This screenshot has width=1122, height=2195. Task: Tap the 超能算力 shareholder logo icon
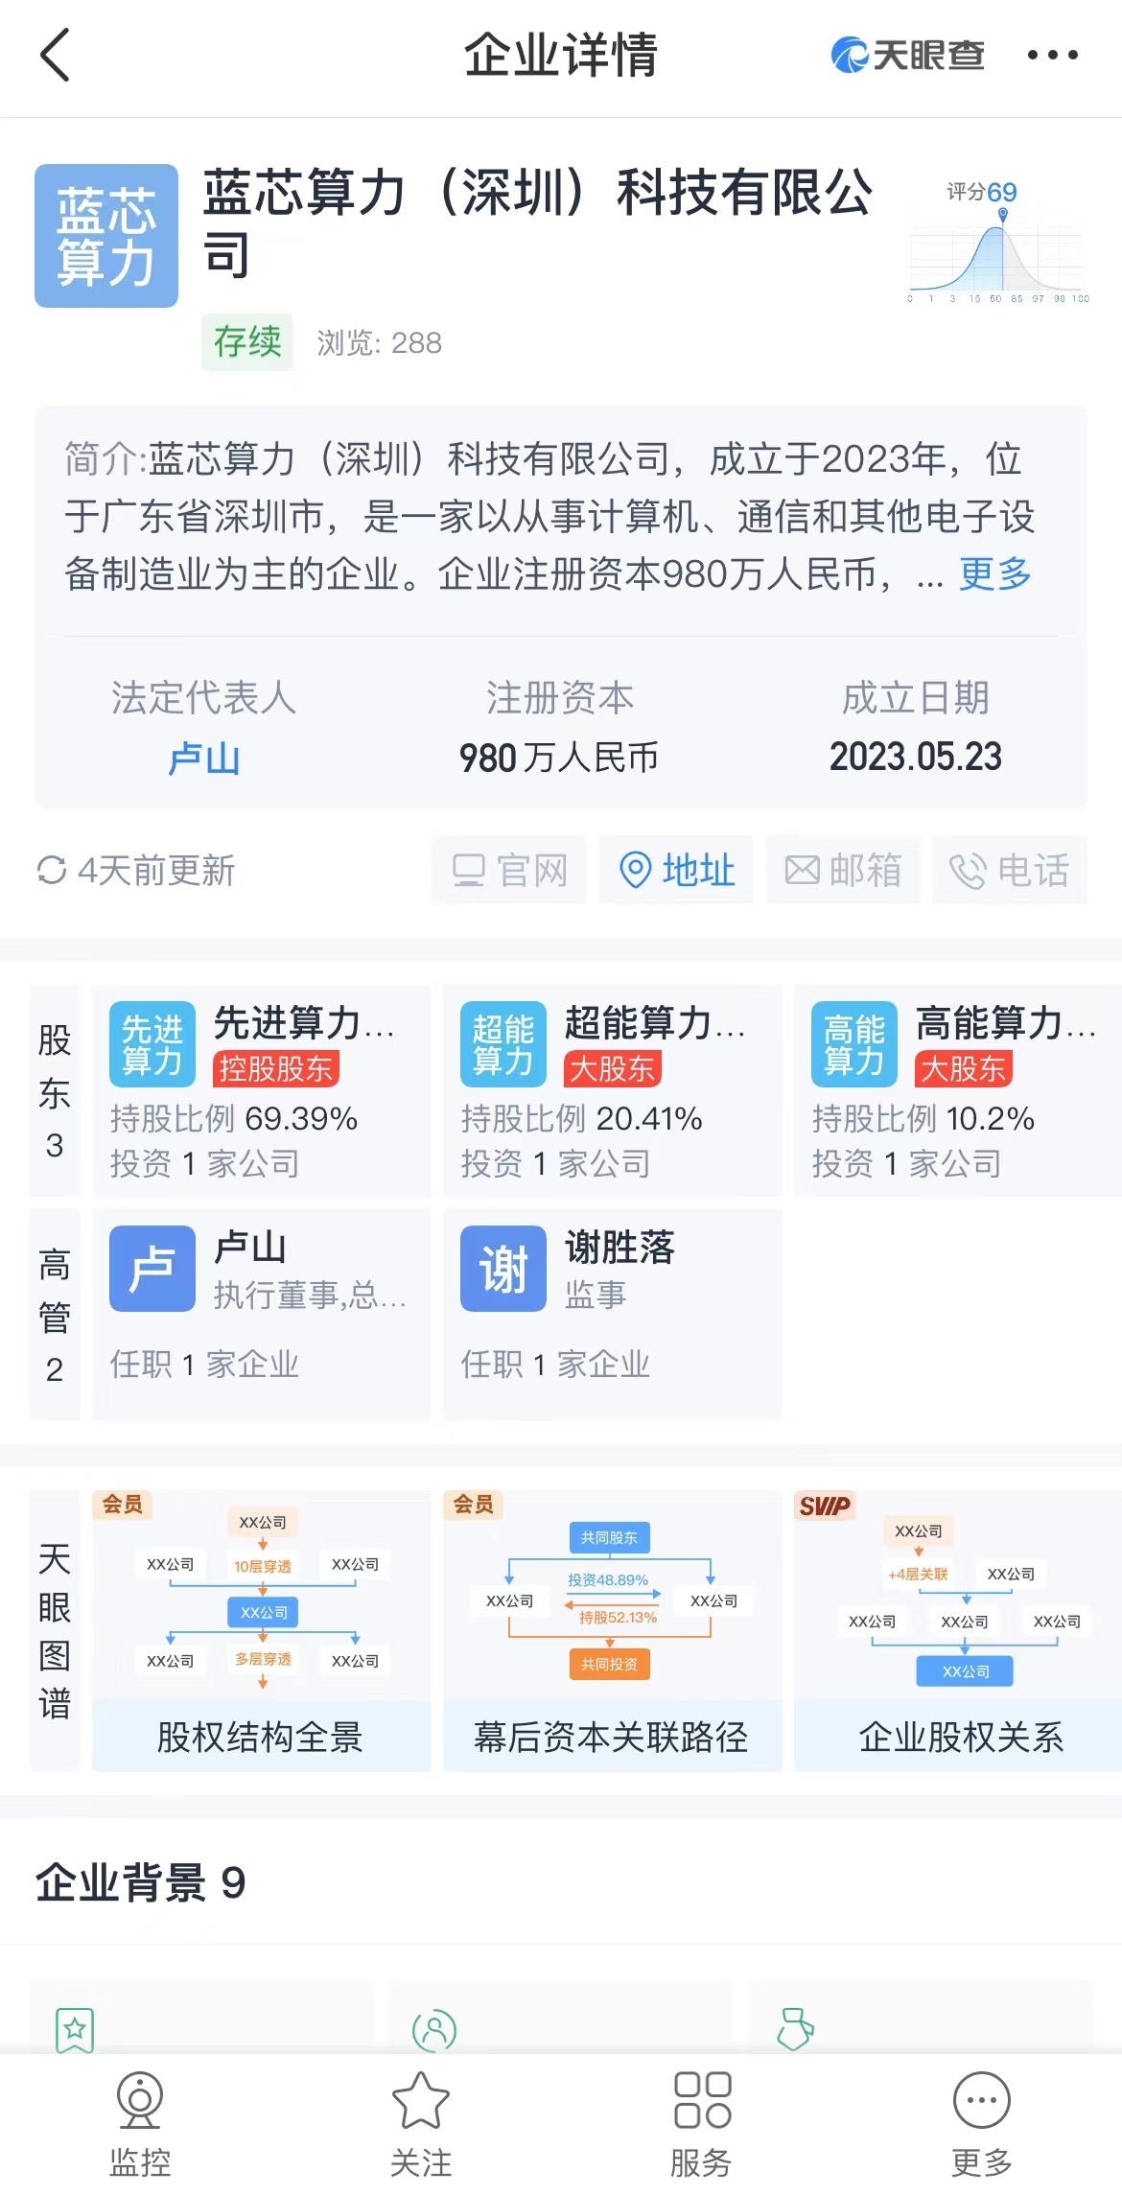503,1044
